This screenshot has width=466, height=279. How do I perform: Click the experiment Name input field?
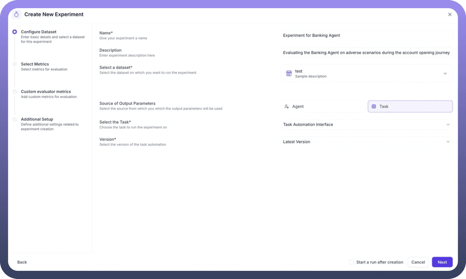pyautogui.click(x=366, y=35)
